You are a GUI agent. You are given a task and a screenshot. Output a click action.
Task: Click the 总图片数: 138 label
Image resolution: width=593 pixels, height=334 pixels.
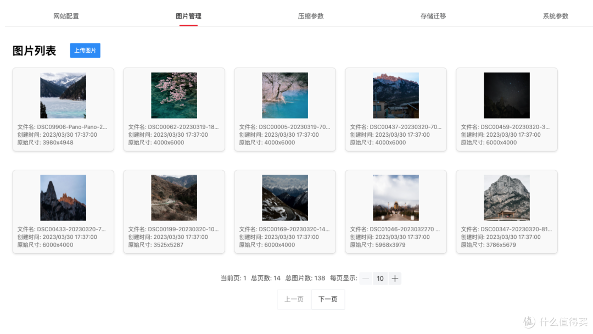point(305,279)
